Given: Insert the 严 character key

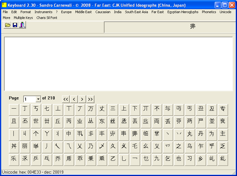Looking at the screenshot, I should pyautogui.click(x=201, y=122).
